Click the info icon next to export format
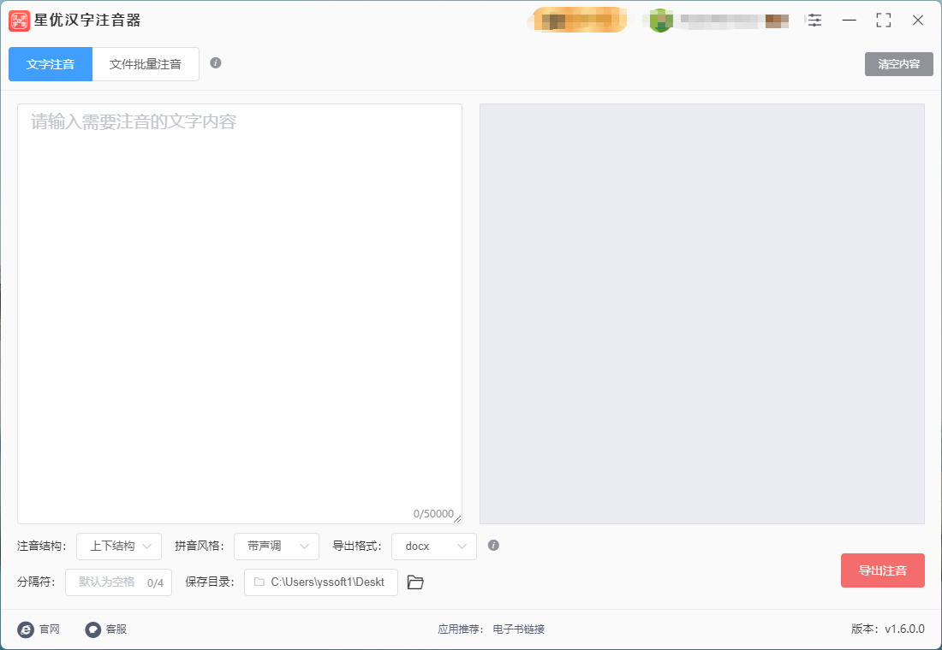The width and height of the screenshot is (942, 650). [493, 546]
